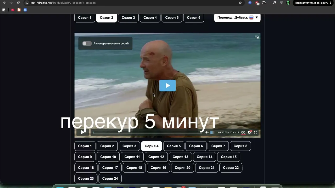Select the active Серия 4 button

pyautogui.click(x=152, y=146)
